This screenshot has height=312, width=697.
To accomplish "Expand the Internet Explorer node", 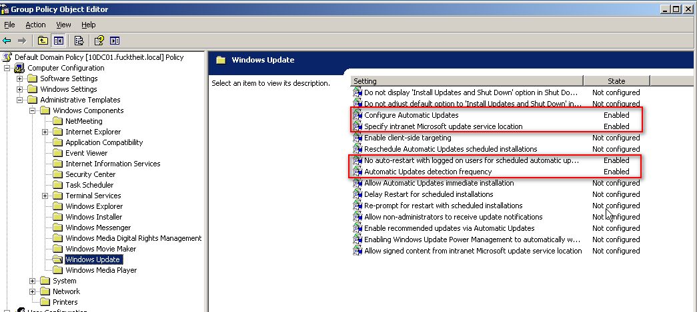I will click(45, 132).
